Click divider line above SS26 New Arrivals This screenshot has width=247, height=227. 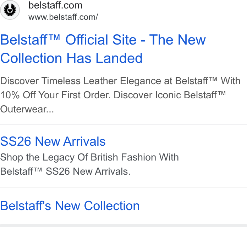pos(123,124)
